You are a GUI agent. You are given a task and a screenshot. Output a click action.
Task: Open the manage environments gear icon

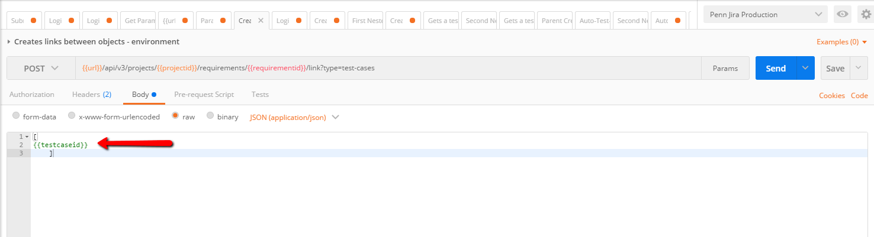tap(866, 15)
